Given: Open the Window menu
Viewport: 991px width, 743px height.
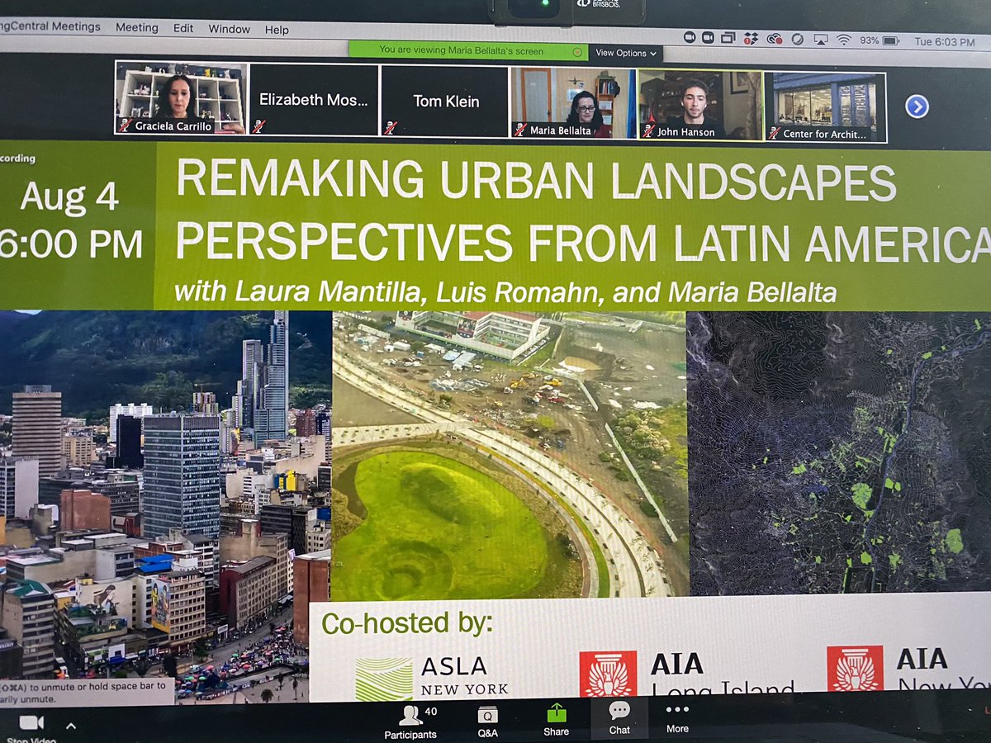Looking at the screenshot, I should [x=229, y=29].
